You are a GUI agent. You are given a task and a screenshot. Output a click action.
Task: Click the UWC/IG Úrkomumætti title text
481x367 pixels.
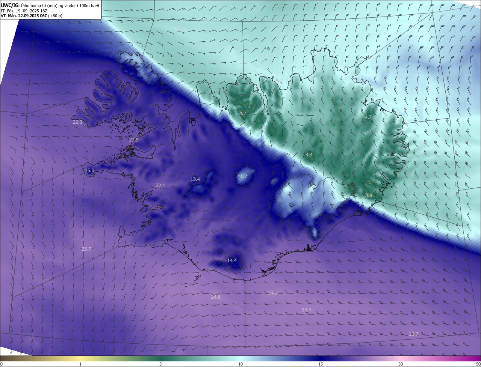tap(50, 5)
